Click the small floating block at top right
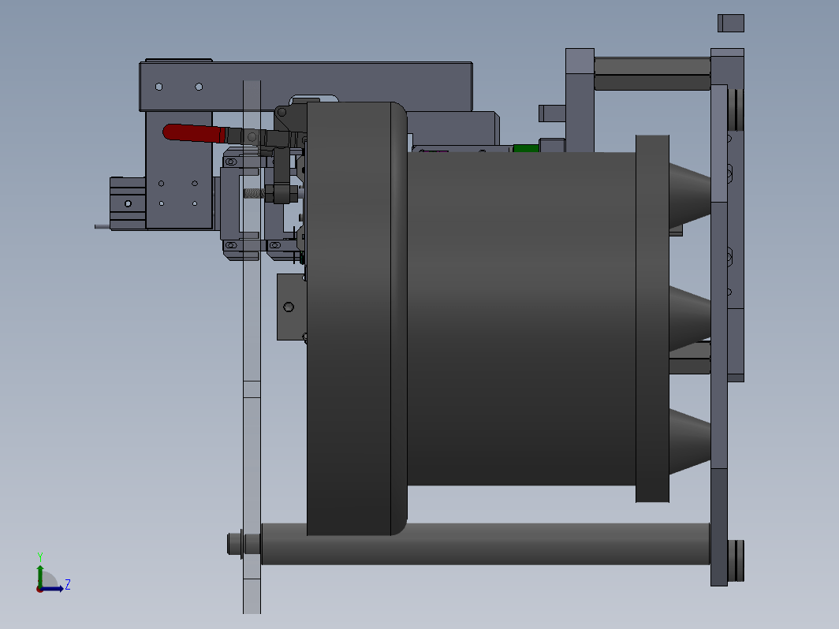This screenshot has height=629, width=839. [x=731, y=23]
